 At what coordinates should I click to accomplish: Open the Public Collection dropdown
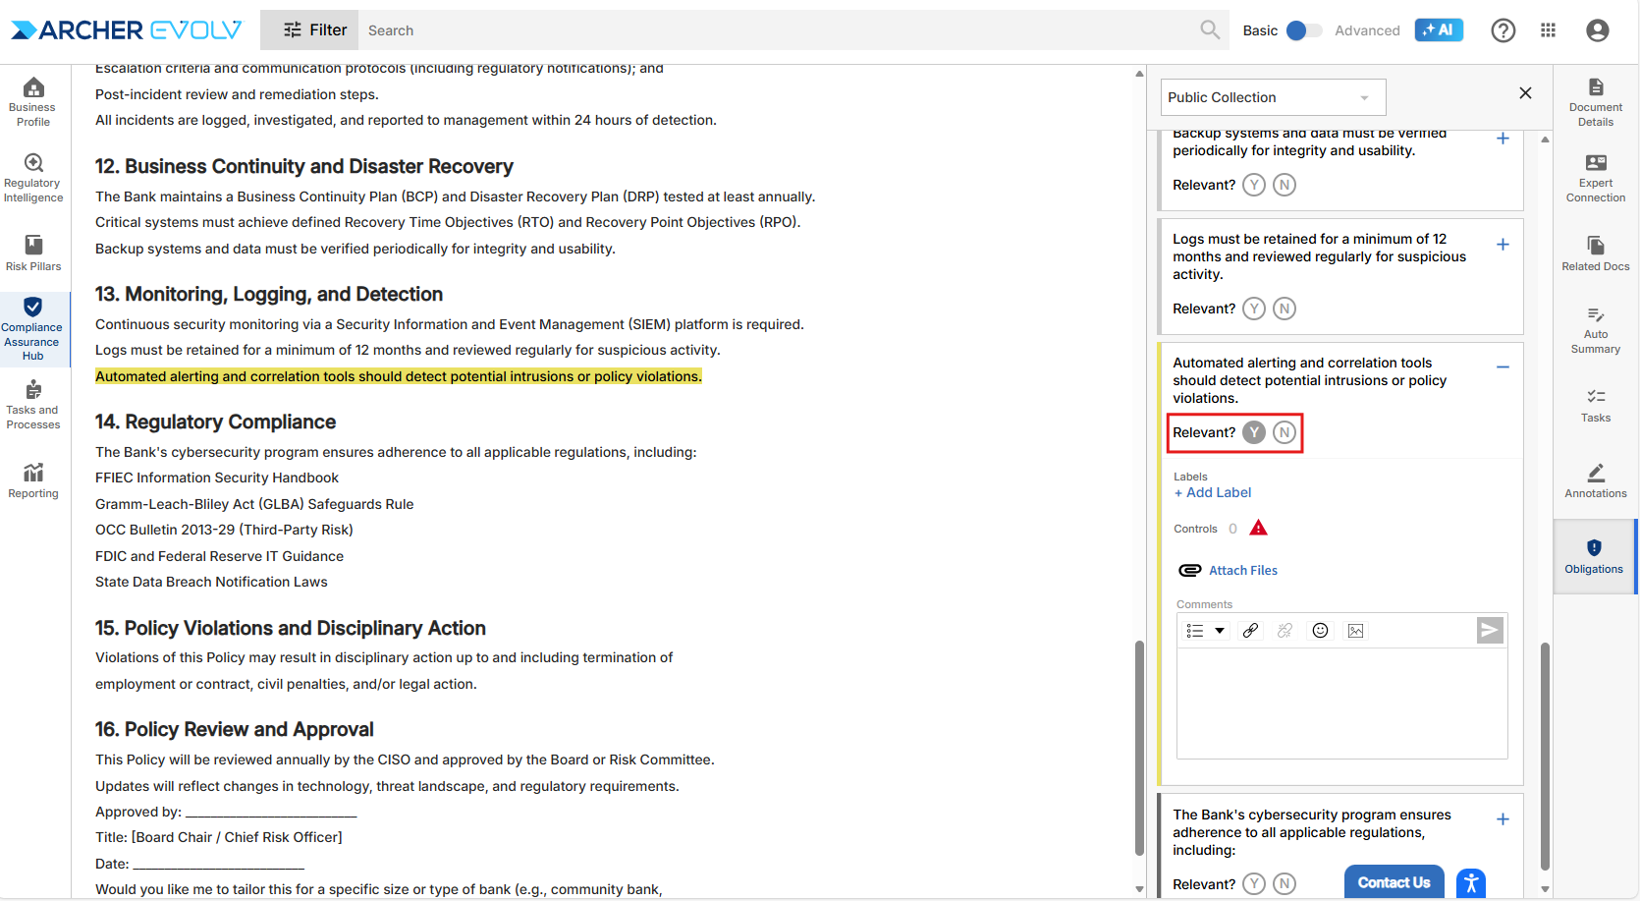[x=1273, y=97]
